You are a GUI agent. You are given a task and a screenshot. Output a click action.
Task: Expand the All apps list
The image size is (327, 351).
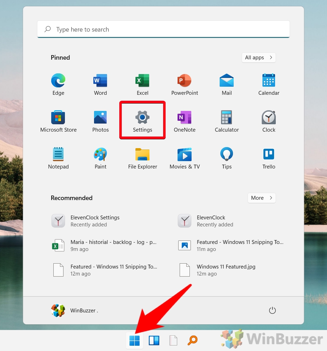259,58
